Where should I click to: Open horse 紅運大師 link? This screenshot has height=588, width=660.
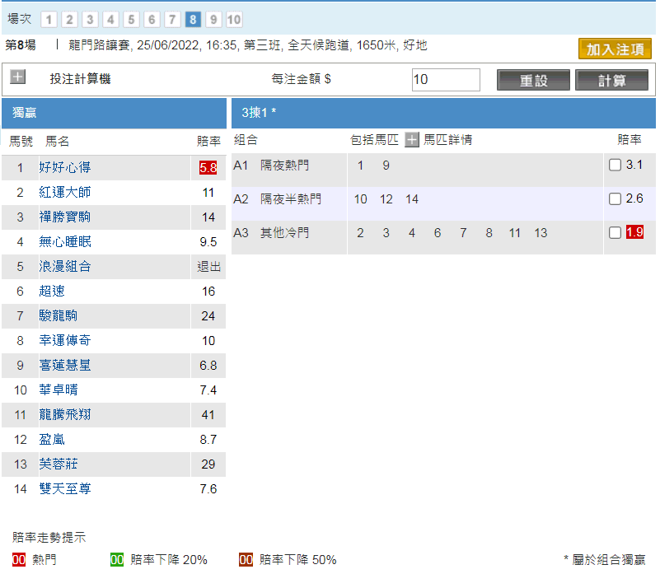point(65,193)
